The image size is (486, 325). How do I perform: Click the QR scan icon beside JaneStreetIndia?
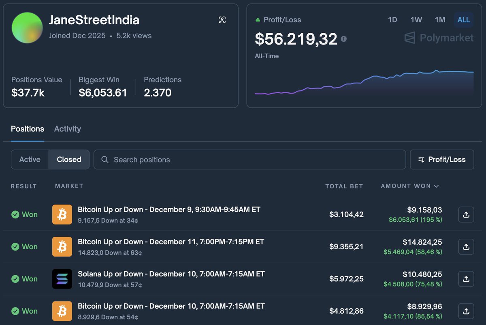tap(222, 20)
